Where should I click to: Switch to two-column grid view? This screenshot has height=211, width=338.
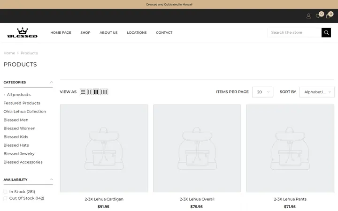pyautogui.click(x=90, y=92)
